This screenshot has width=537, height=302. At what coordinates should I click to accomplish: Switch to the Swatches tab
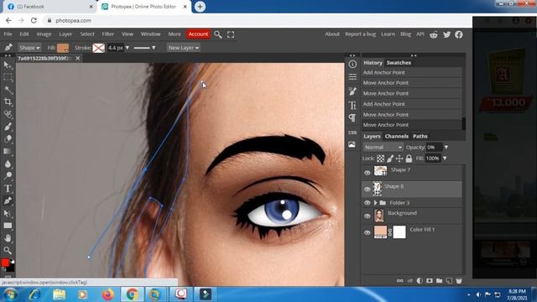399,63
